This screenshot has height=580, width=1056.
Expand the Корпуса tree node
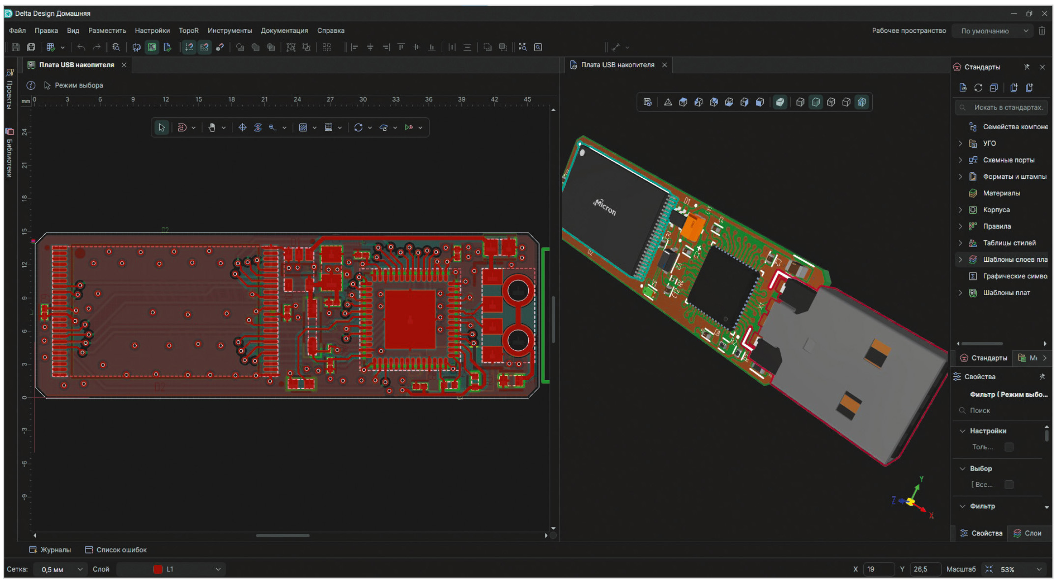pos(961,210)
